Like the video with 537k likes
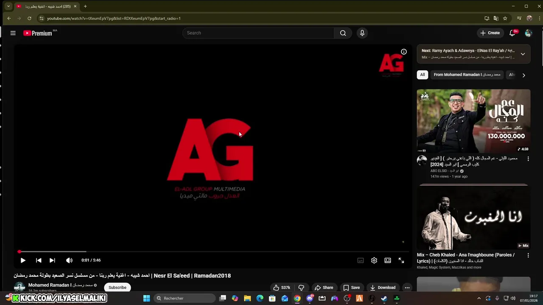This screenshot has width=543, height=305. pyautogui.click(x=282, y=288)
